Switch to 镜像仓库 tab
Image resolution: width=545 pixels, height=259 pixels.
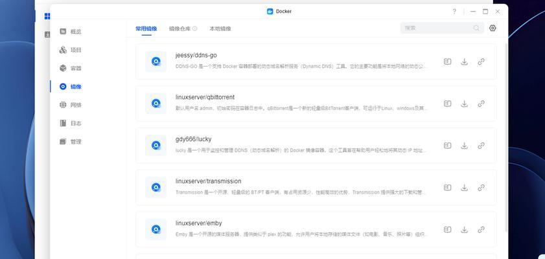click(180, 29)
